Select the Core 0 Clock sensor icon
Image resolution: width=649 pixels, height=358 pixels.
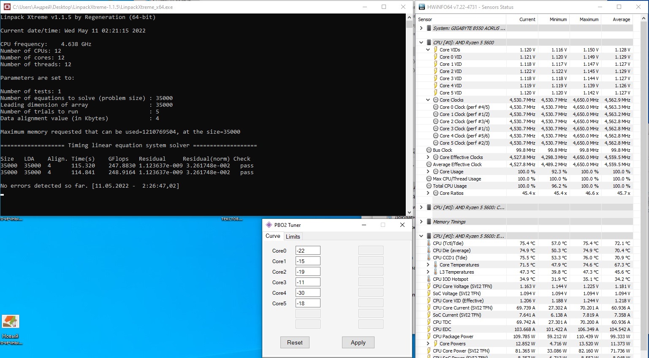(x=436, y=107)
